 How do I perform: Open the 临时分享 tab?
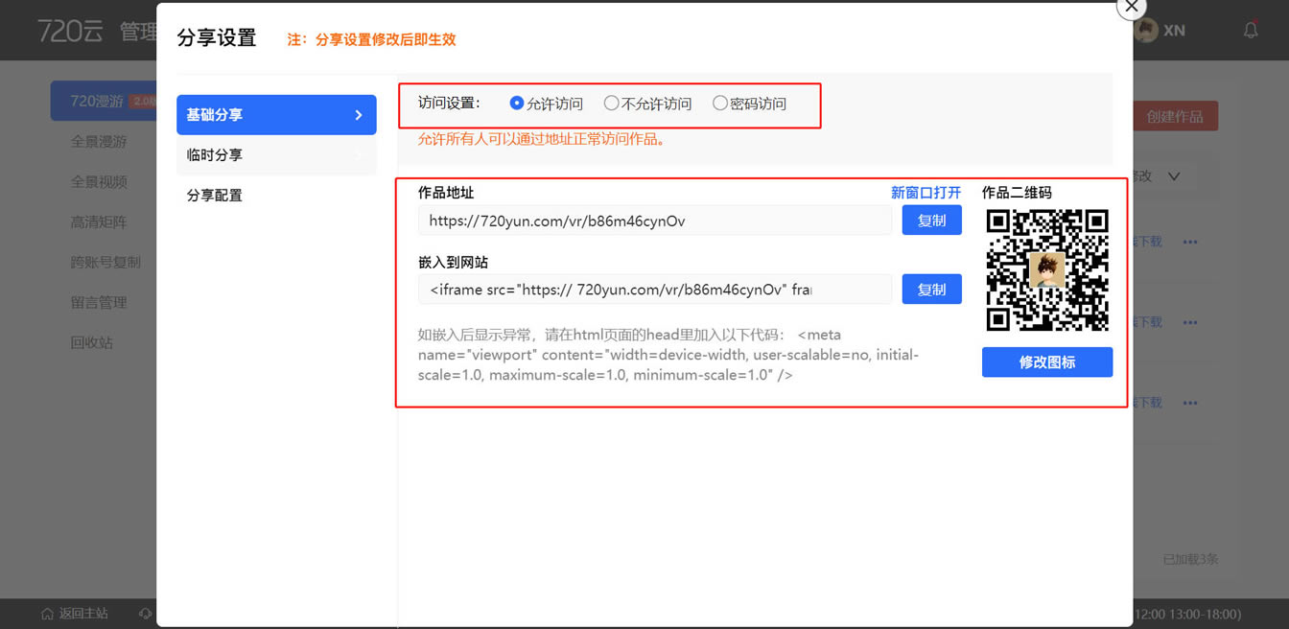276,155
